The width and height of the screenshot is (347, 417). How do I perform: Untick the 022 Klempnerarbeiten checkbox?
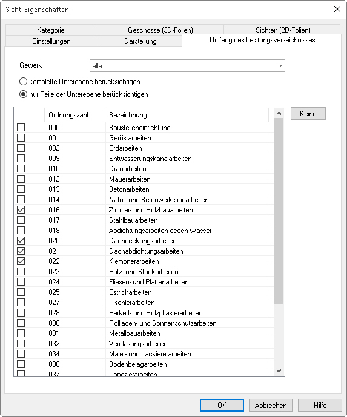click(21, 261)
